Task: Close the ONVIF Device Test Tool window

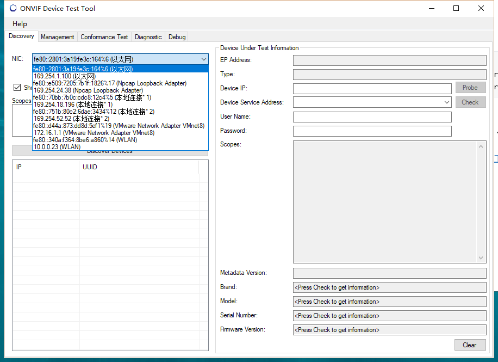Action: (x=481, y=8)
